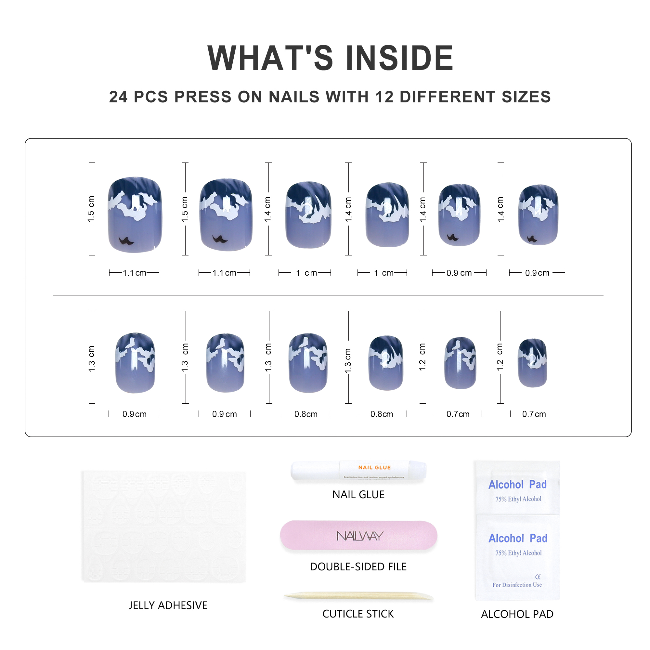Click the "For Disinfection Use" text
650x650 pixels.
[x=517, y=585]
